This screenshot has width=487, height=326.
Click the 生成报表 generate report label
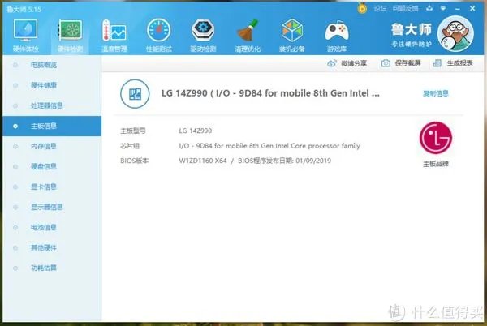pos(459,63)
